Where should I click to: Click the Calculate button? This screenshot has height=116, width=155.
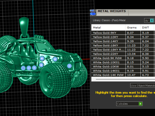pos(129,104)
